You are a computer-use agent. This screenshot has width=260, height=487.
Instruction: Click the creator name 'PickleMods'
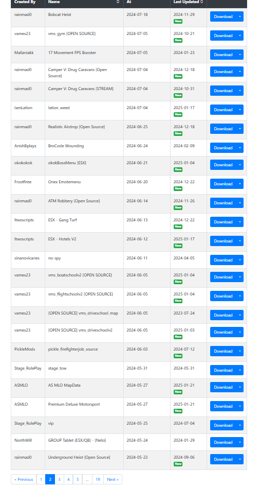[x=25, y=349]
